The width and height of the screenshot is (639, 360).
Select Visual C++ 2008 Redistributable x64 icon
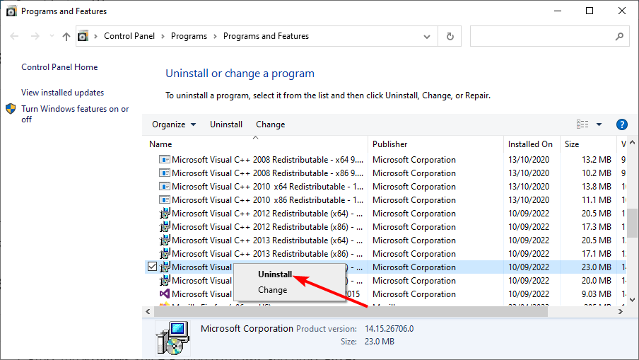[164, 159]
